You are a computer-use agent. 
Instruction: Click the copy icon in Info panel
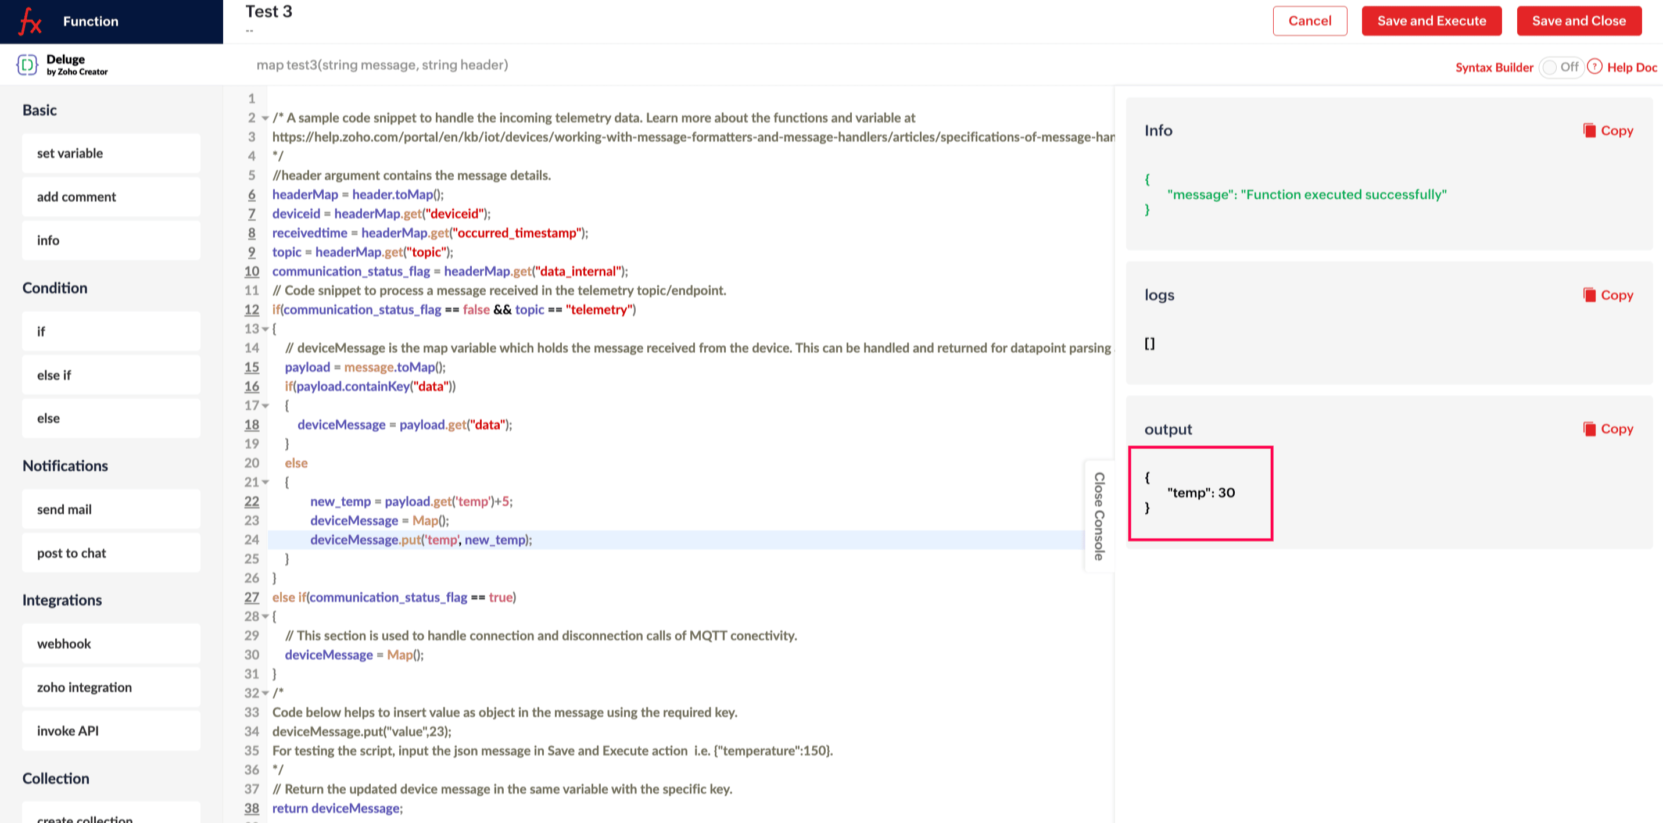pyautogui.click(x=1589, y=131)
